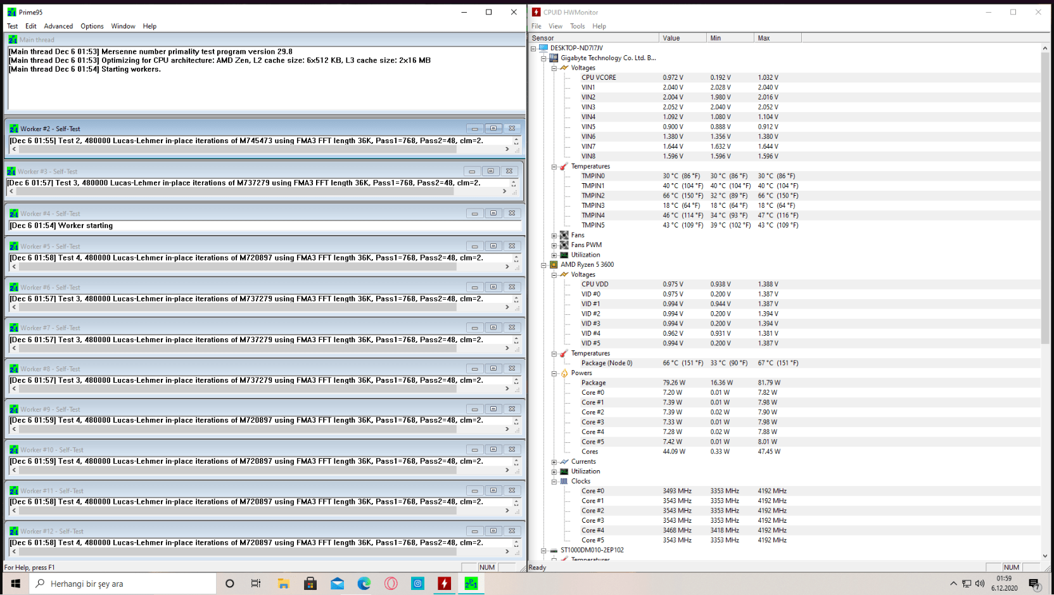Collapse Voltages under the Gigabyte board

[554, 68]
